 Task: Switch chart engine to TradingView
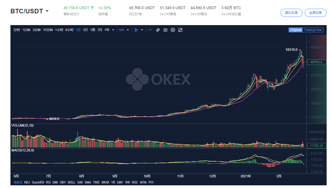pos(314,30)
